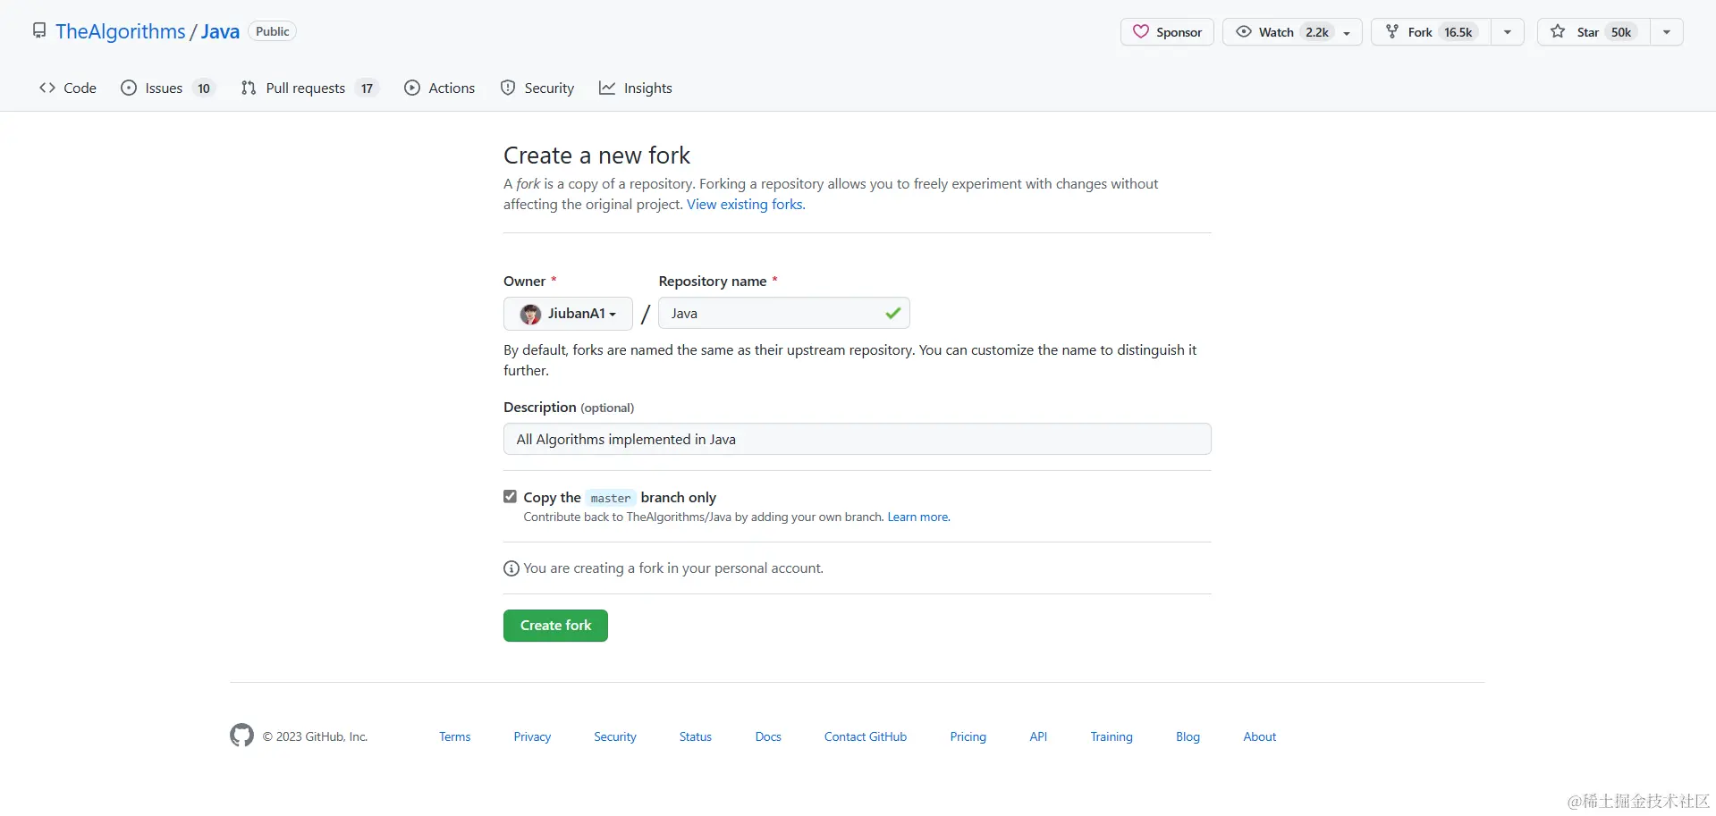Click the Public visibility badge
The image size is (1716, 816).
pyautogui.click(x=272, y=31)
